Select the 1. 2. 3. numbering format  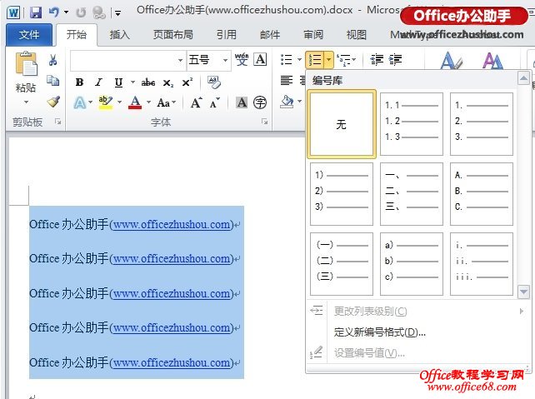click(x=482, y=124)
